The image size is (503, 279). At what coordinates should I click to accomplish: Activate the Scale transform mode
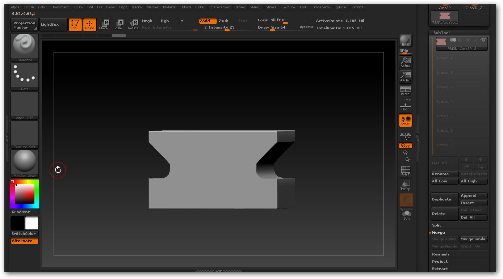(x=118, y=25)
